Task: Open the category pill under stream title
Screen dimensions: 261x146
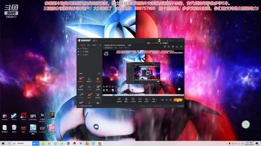Action: point(109,48)
